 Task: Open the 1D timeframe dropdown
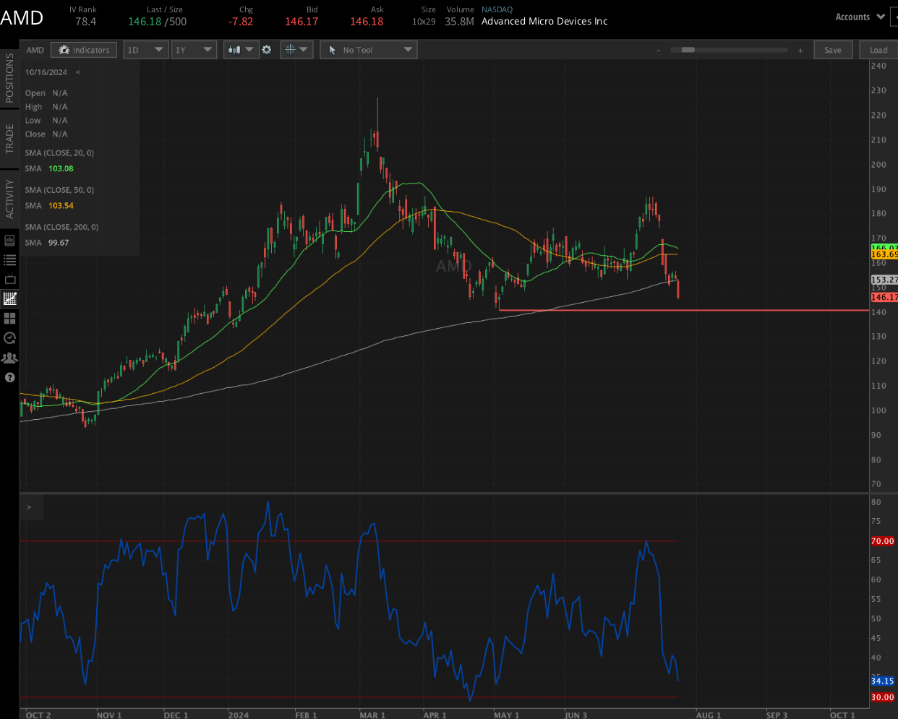click(145, 50)
